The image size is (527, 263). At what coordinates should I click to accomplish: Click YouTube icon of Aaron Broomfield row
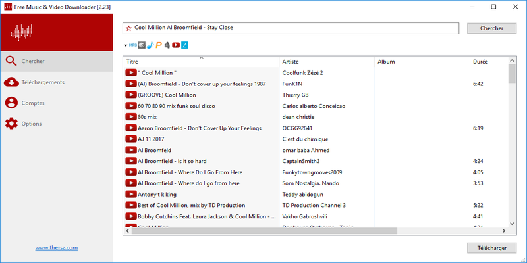130,128
